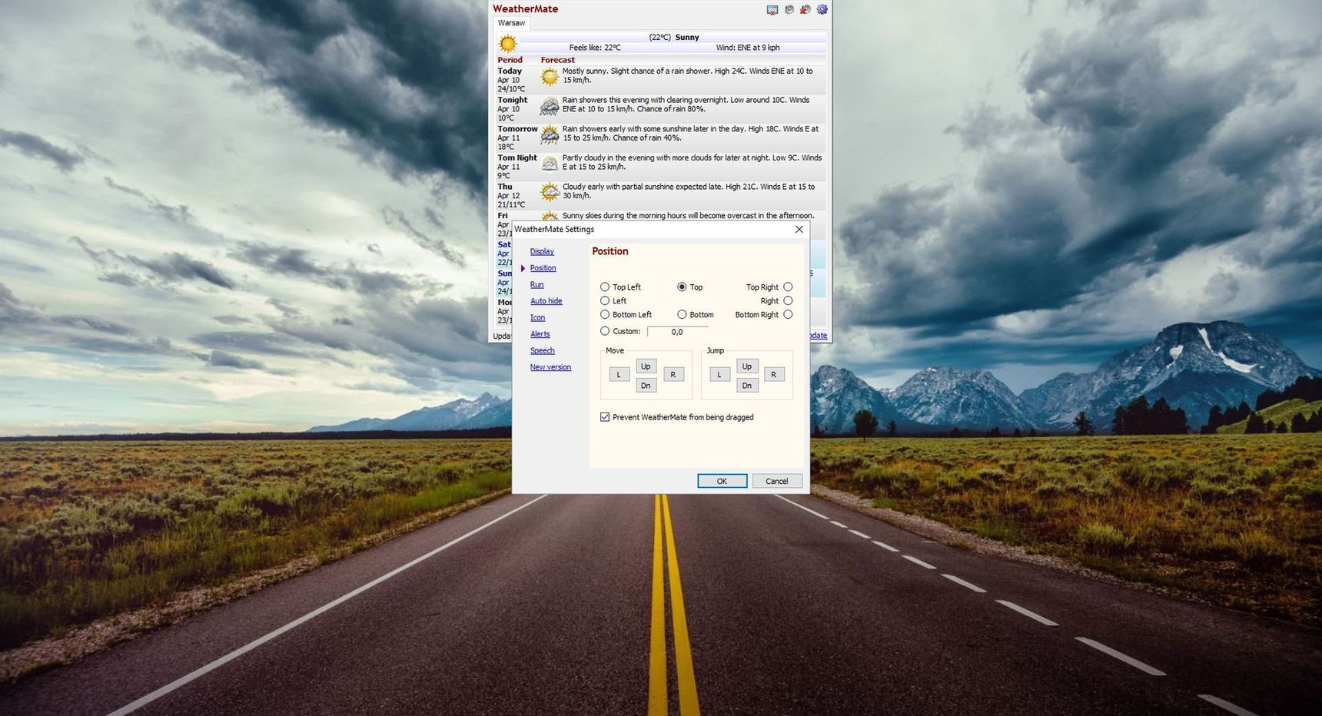Click the Custom coordinates field
This screenshot has width=1322, height=716.
677,332
